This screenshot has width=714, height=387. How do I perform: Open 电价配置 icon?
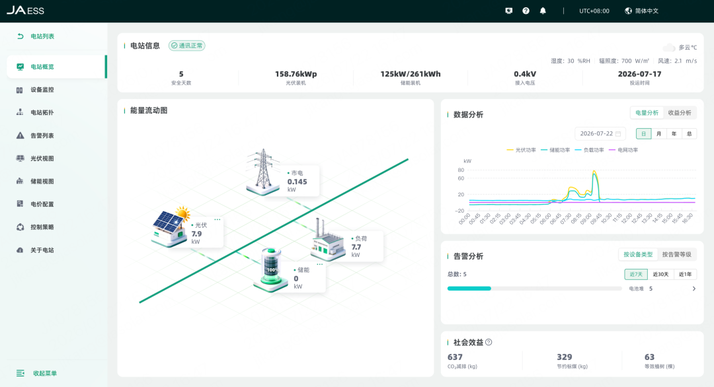20,203
